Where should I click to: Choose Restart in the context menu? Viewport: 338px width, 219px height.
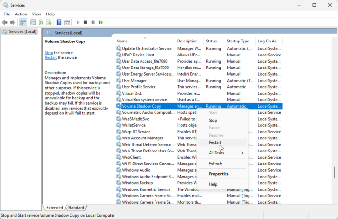pyautogui.click(x=215, y=143)
